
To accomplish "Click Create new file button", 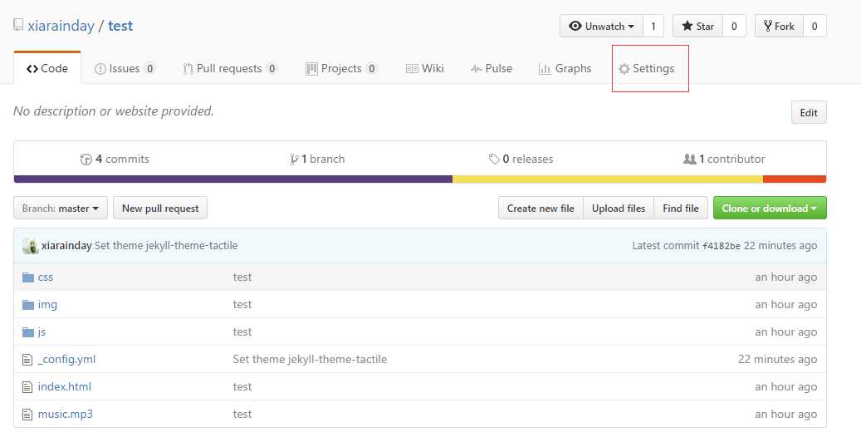I will (541, 209).
